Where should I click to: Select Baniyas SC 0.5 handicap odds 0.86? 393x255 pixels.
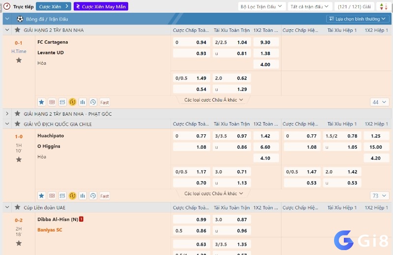click(x=192, y=230)
